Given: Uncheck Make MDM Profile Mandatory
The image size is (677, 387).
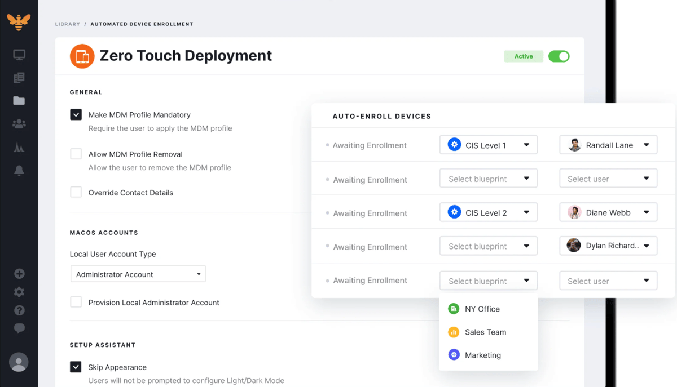Looking at the screenshot, I should pyautogui.click(x=76, y=114).
